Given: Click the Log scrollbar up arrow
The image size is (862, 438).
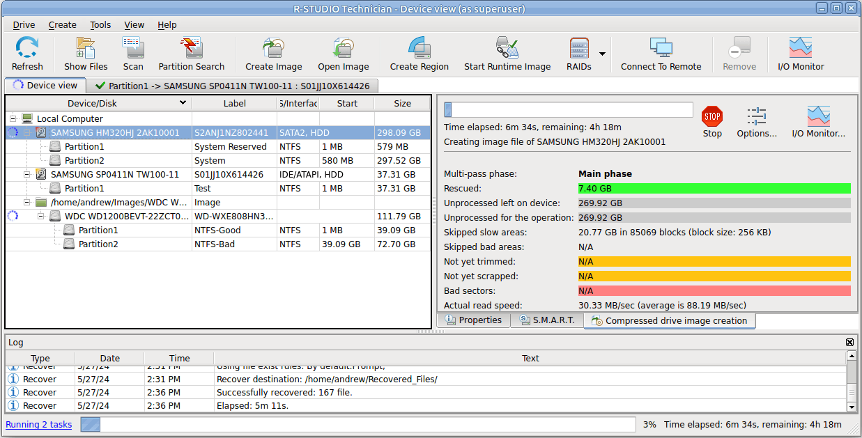Looking at the screenshot, I should (x=852, y=357).
